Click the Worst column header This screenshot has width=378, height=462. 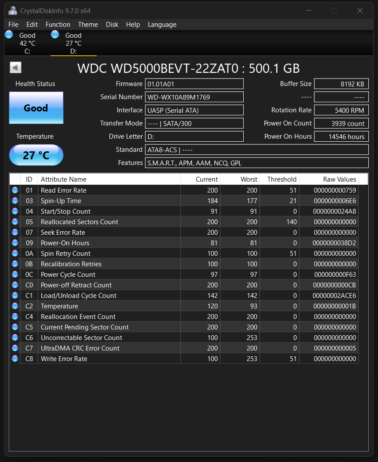click(x=240, y=179)
